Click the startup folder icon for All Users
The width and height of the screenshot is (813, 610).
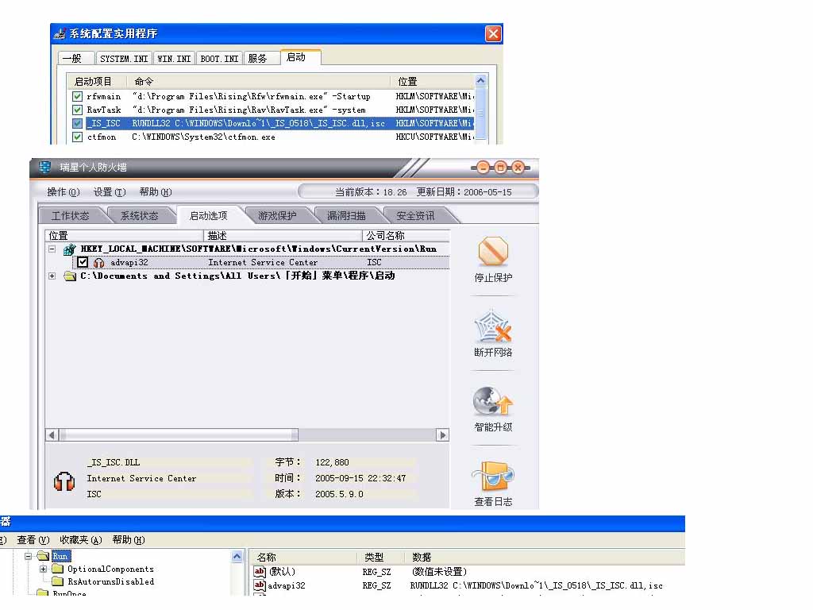pyautogui.click(x=70, y=276)
